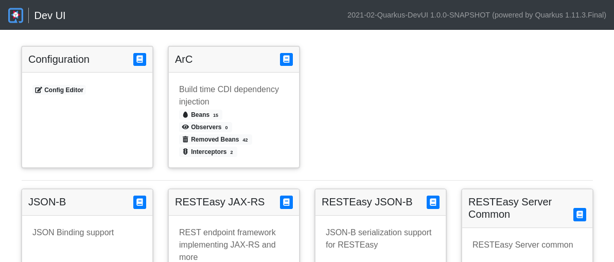Open the Observers list link

tap(205, 127)
